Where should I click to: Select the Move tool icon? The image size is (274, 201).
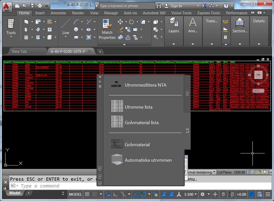click(x=120, y=22)
